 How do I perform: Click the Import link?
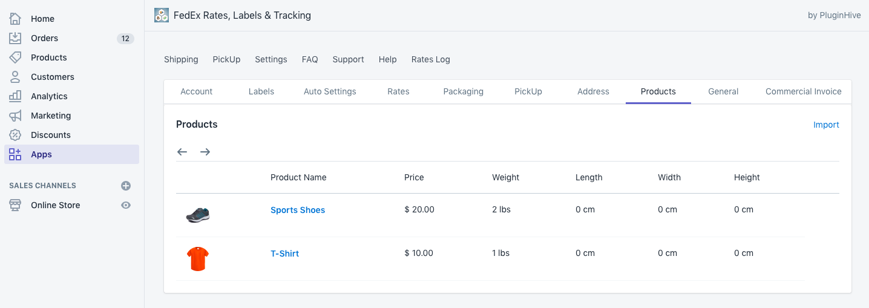point(826,125)
